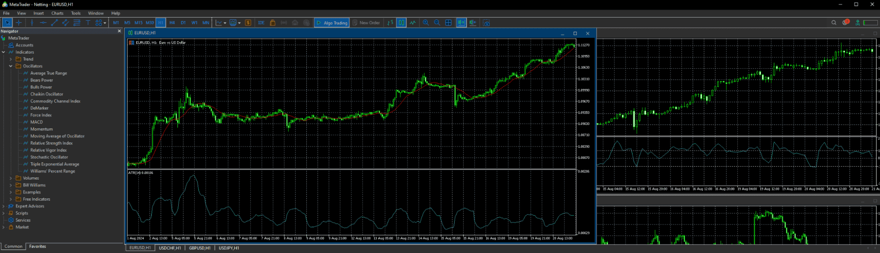Image resolution: width=880 pixels, height=253 pixels.
Task: Toggle the Algo Trading button
Action: tap(331, 23)
